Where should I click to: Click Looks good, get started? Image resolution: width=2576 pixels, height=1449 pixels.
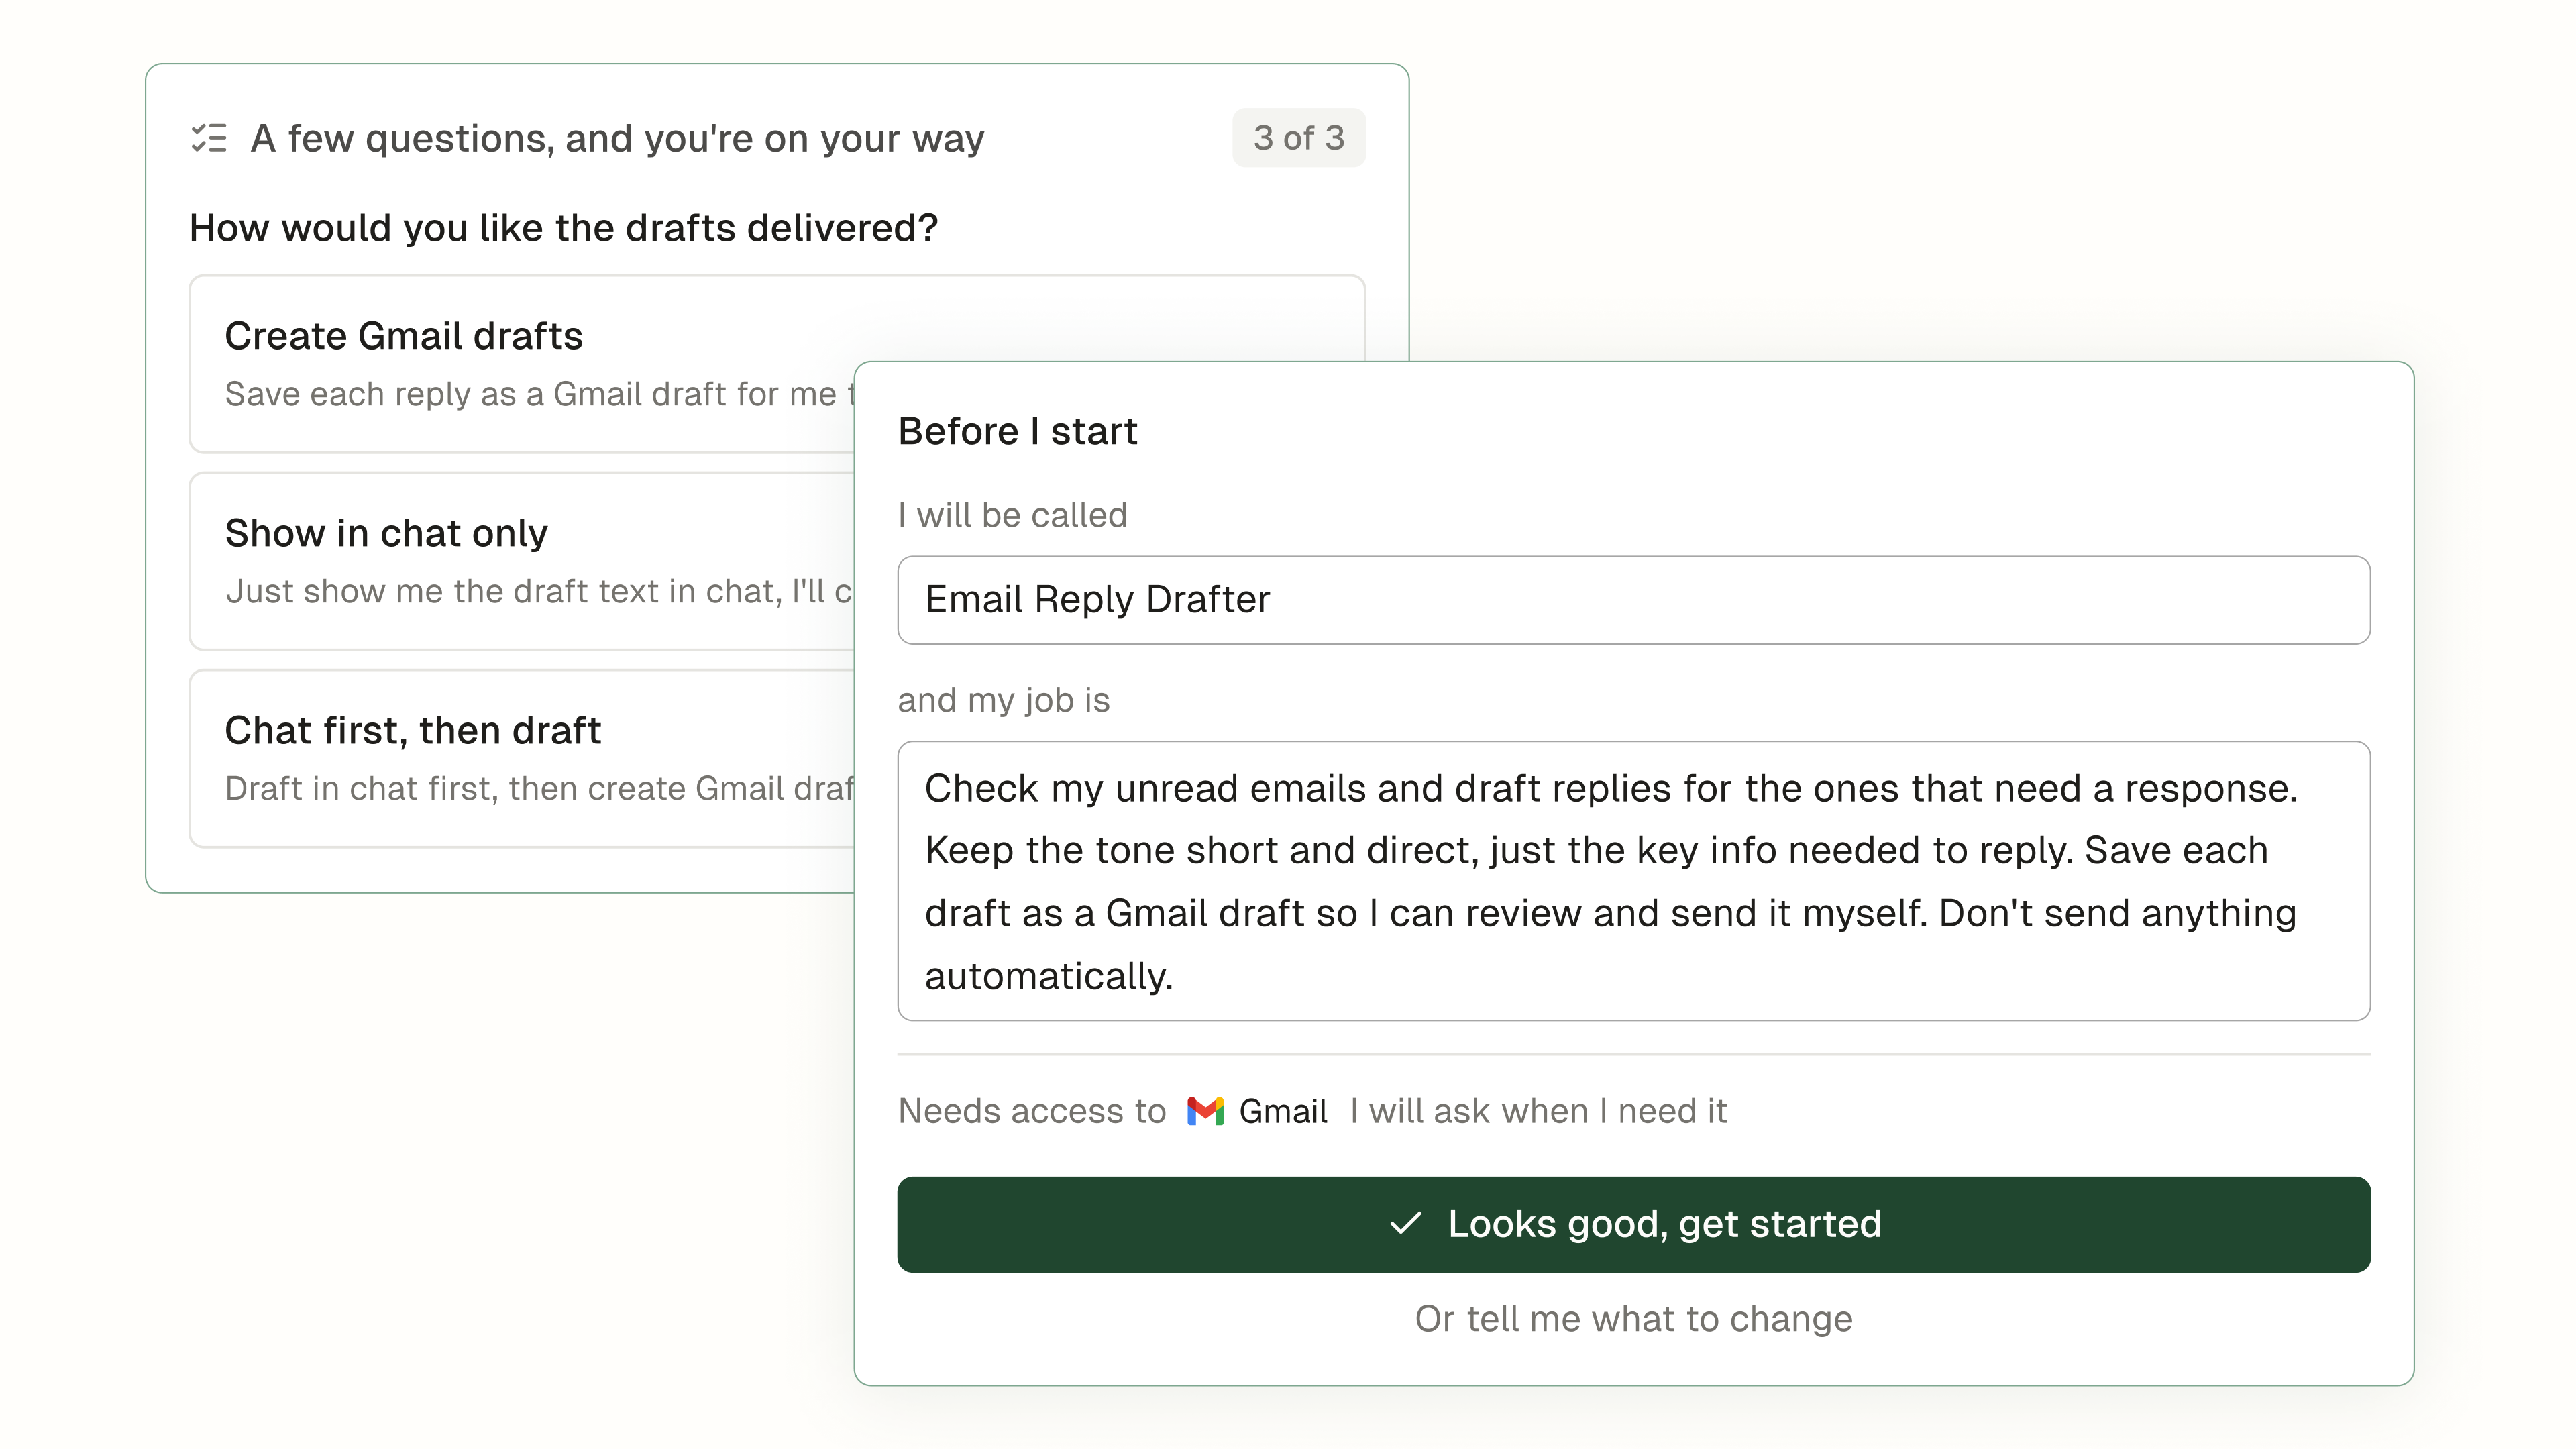1633,1224
